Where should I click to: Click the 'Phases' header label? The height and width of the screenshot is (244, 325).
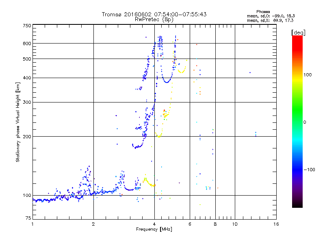263,12
